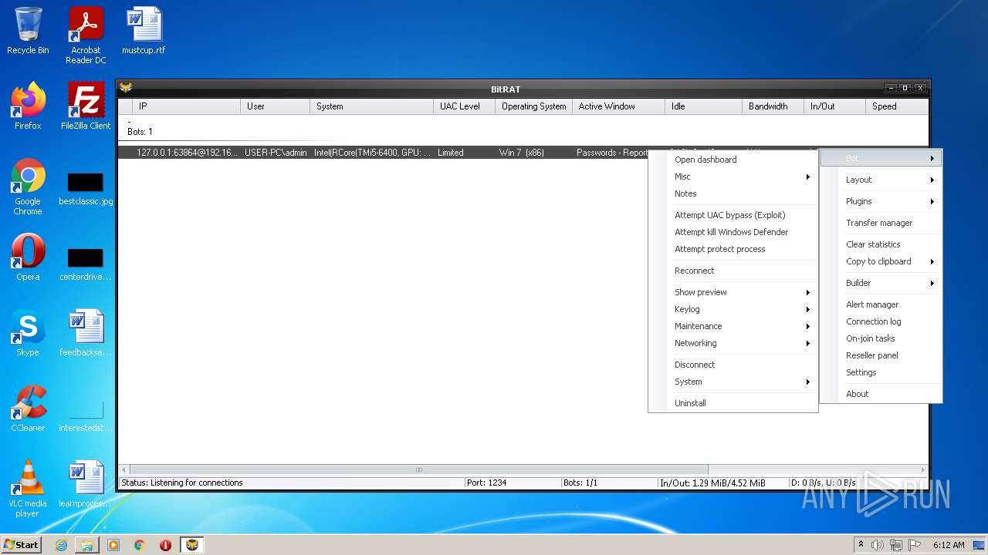This screenshot has height=555, width=988.
Task: Expand the Keylog submenu
Action: [x=733, y=309]
